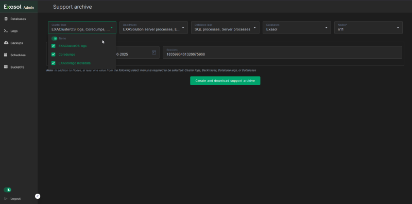Click the Exasol Admin logo
Image resolution: width=412 pixels, height=204 pixels.
click(19, 7)
